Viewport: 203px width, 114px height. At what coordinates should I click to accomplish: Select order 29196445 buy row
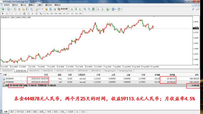101,79
